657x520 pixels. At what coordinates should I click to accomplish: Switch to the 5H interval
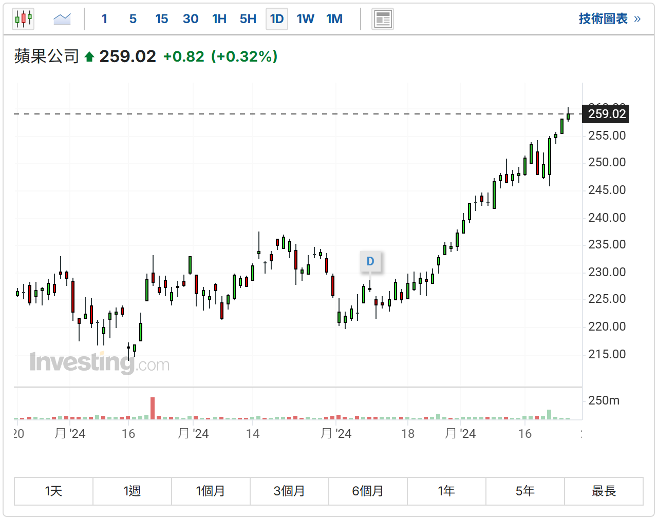(248, 19)
